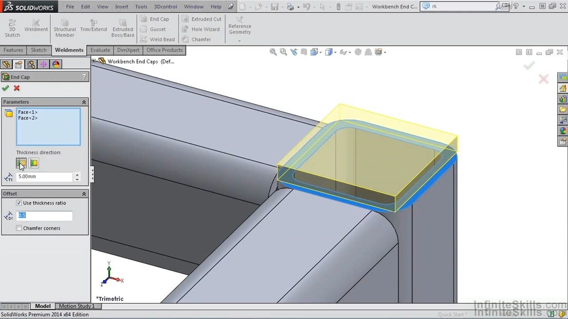568x319 pixels.
Task: Switch to the Features tab
Action: pyautogui.click(x=13, y=50)
